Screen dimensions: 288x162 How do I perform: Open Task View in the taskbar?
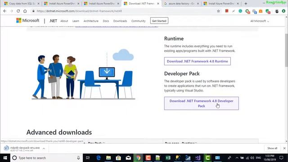pos(88,158)
